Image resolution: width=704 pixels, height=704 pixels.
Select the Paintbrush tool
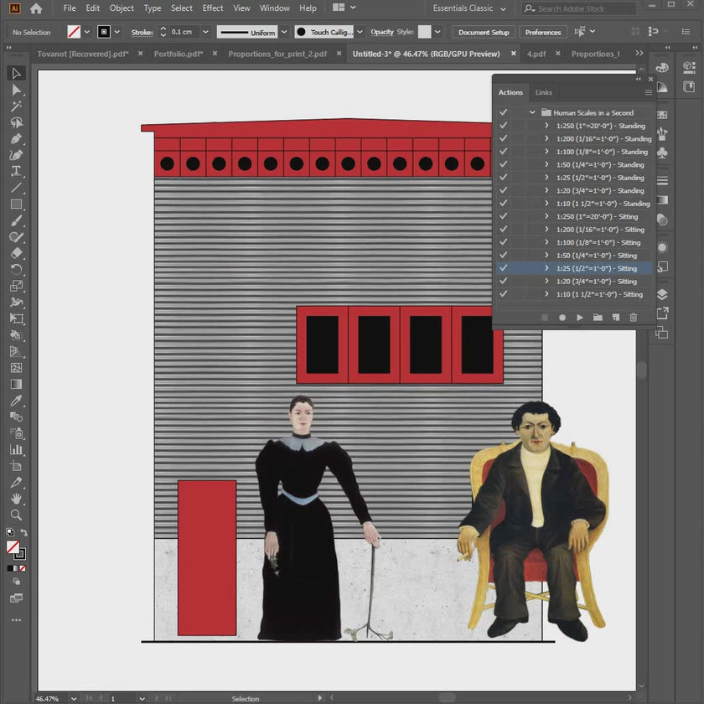click(16, 220)
